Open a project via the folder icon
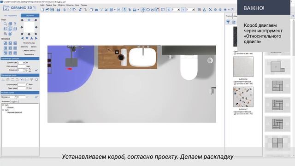 click(x=47, y=10)
